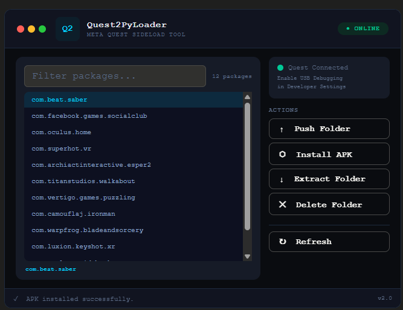Click the Quest Connected text
This screenshot has height=310, width=403.
coord(318,68)
